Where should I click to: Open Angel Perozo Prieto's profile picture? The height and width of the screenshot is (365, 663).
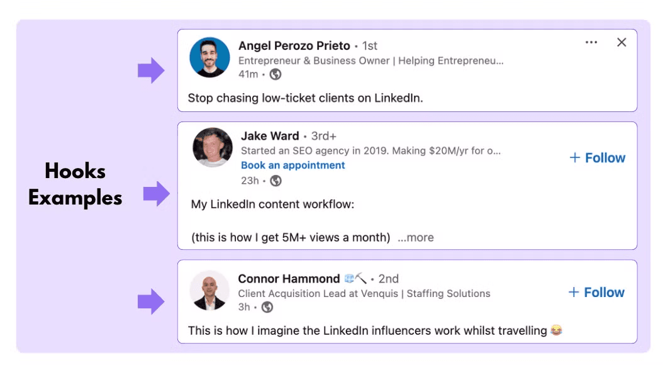[x=209, y=57]
